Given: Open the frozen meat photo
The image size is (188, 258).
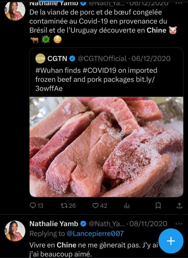Looking at the screenshot, I should [x=106, y=147].
